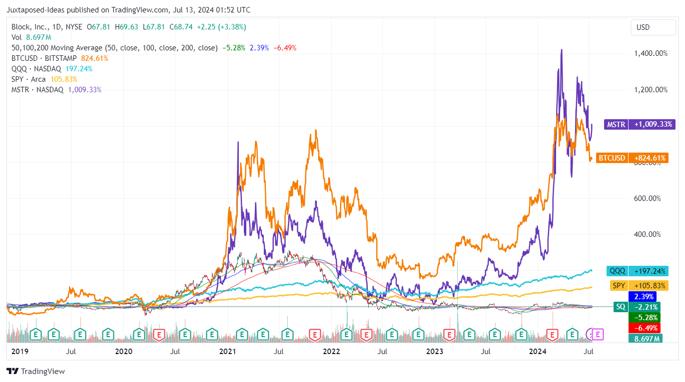Click the purple MSTR +1,009.33% price label
The width and height of the screenshot is (685, 382).
point(640,124)
